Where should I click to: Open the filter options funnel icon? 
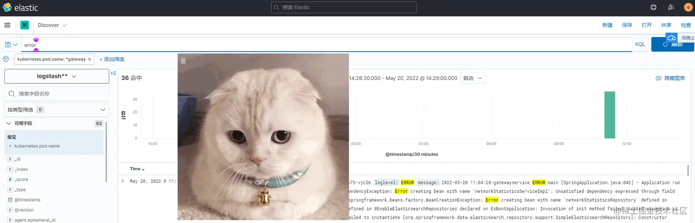click(x=6, y=59)
